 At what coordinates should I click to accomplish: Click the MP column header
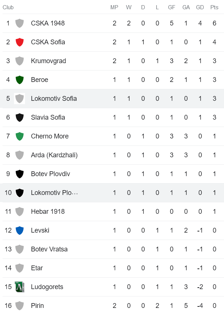click(x=114, y=7)
